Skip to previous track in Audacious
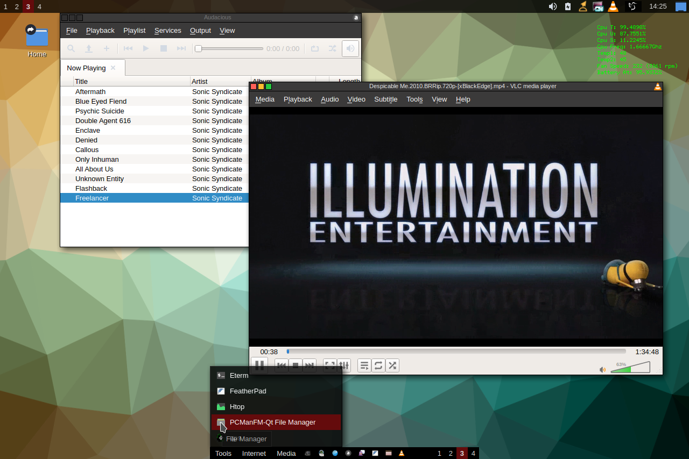The height and width of the screenshot is (459, 689). [x=128, y=48]
